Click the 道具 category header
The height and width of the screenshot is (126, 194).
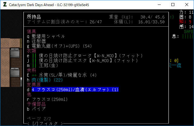tap(31, 31)
